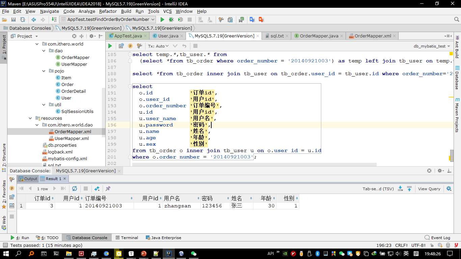This screenshot has width=461, height=259.
Task: Open the Refactor menu
Action: pos(108,11)
